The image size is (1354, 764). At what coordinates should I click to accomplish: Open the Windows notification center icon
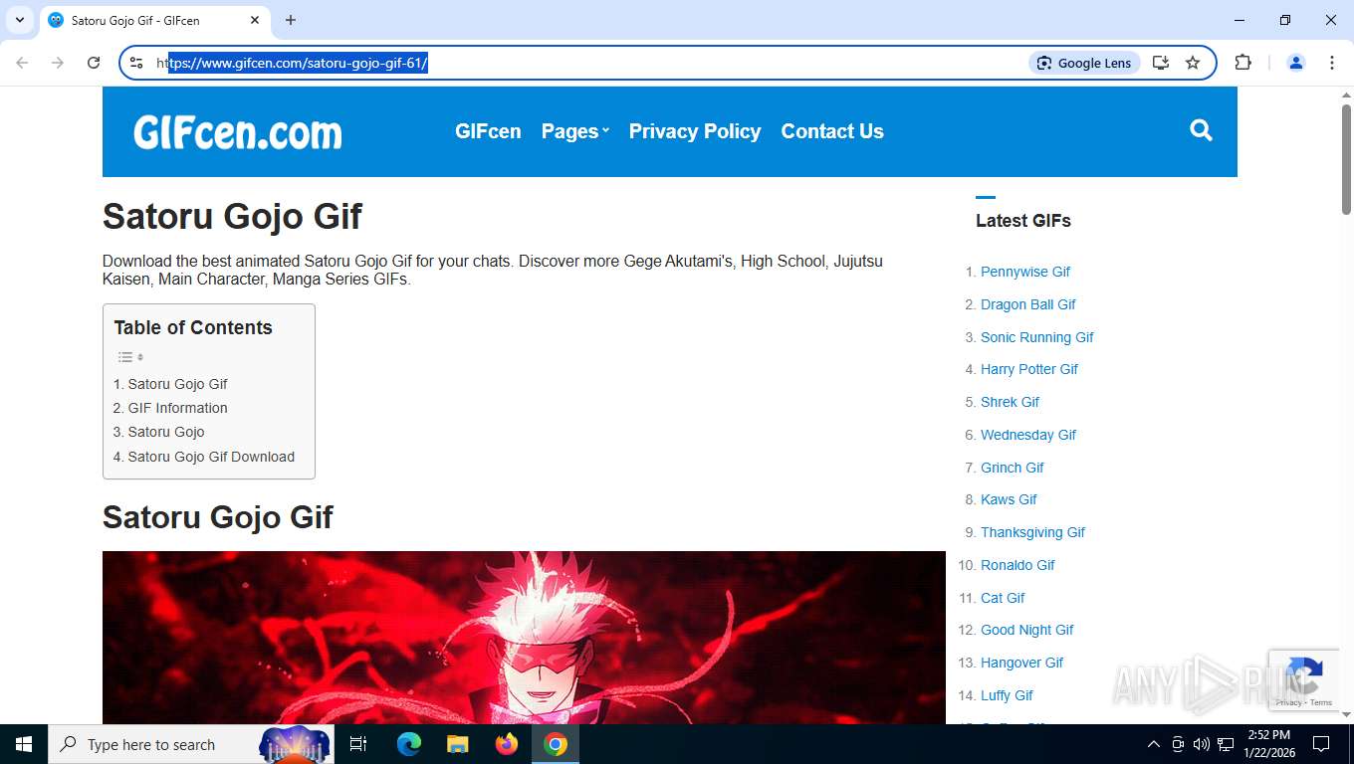coord(1321,744)
